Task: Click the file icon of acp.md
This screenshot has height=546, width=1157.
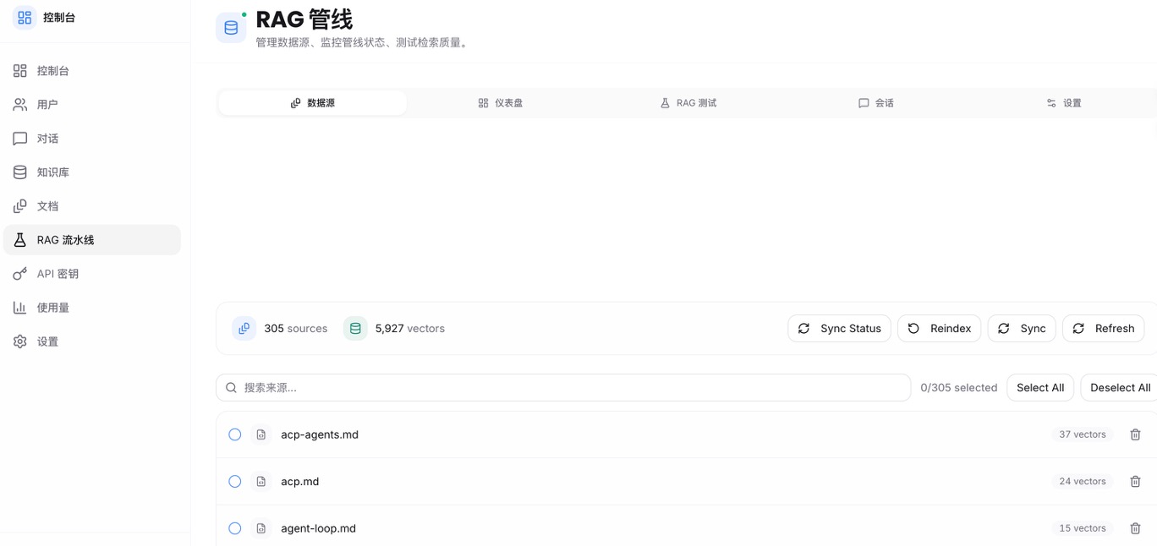Action: tap(261, 482)
